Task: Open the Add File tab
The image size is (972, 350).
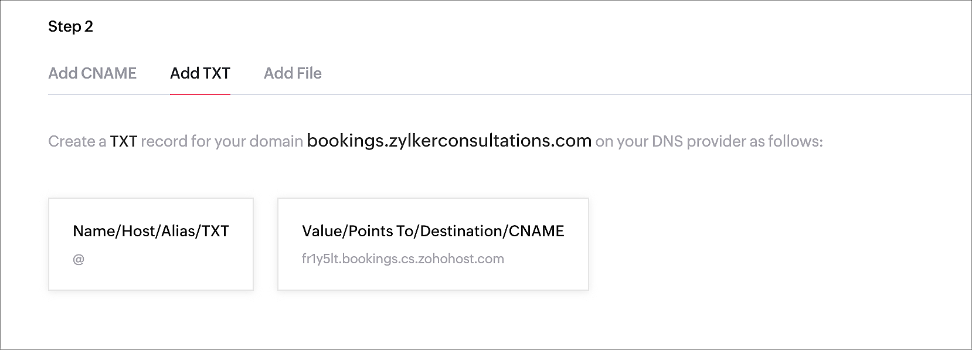Action: [x=293, y=73]
